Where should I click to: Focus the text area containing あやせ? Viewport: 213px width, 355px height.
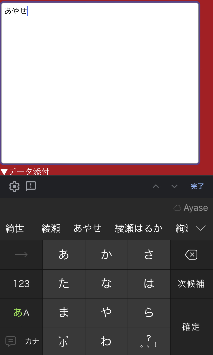(x=100, y=83)
